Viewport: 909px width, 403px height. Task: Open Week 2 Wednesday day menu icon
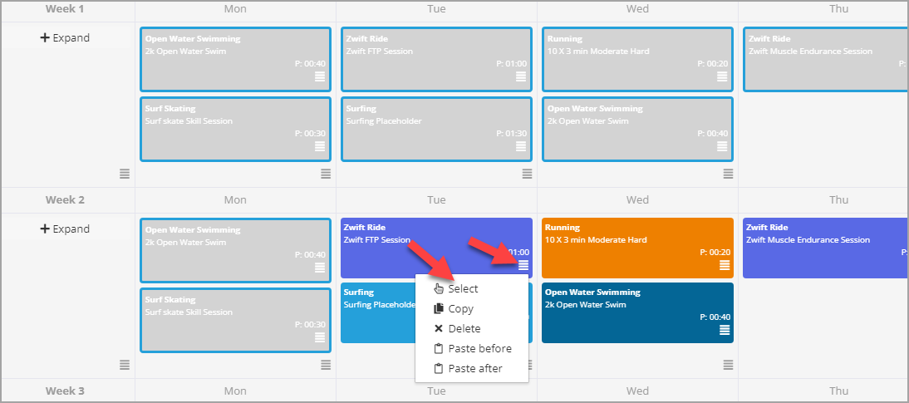(x=728, y=365)
